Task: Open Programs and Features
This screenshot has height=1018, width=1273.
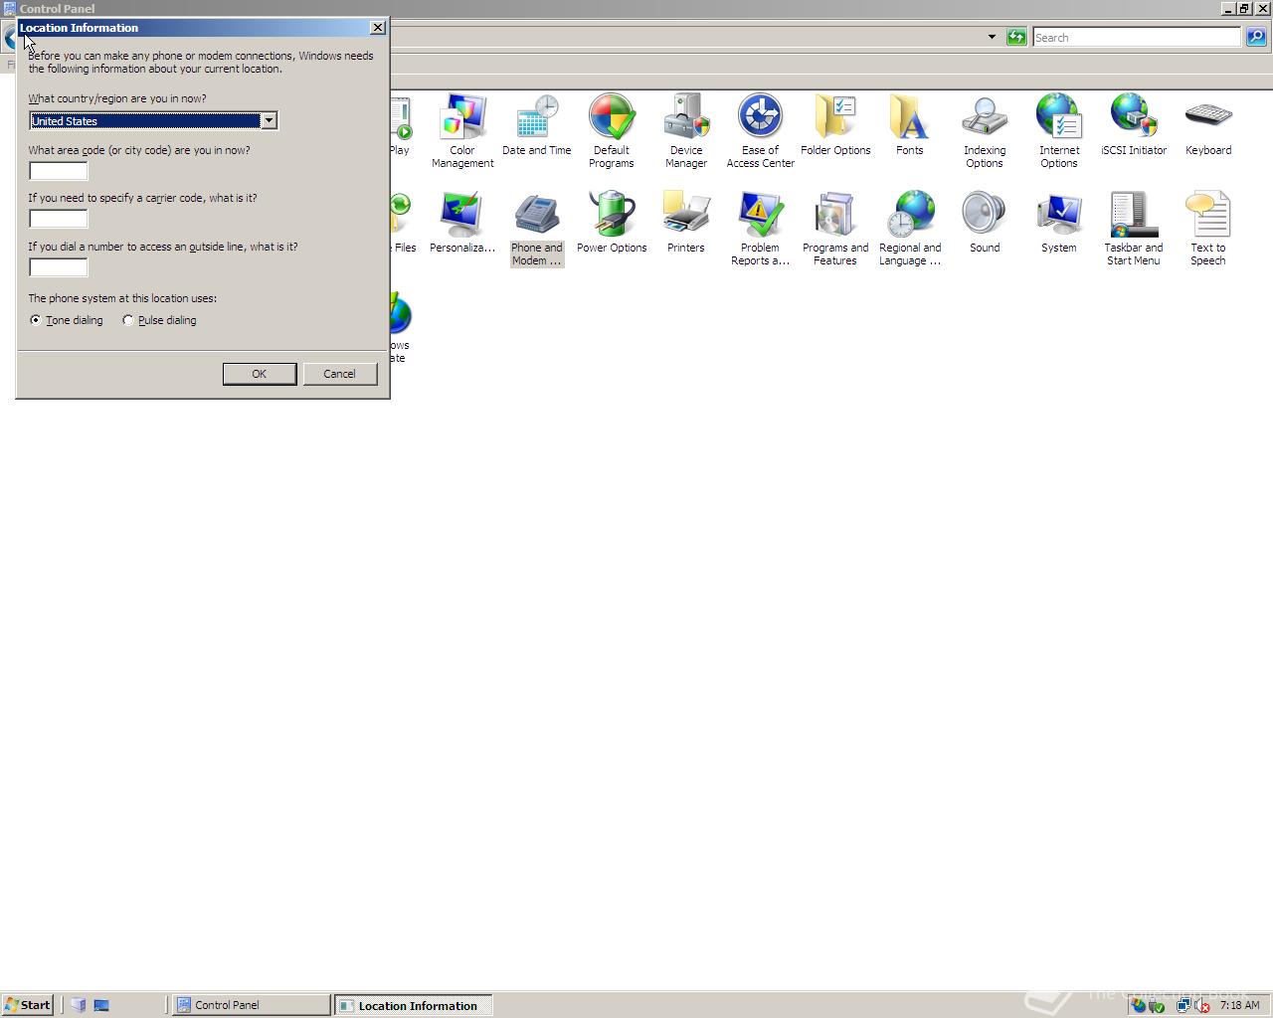Action: (x=835, y=229)
